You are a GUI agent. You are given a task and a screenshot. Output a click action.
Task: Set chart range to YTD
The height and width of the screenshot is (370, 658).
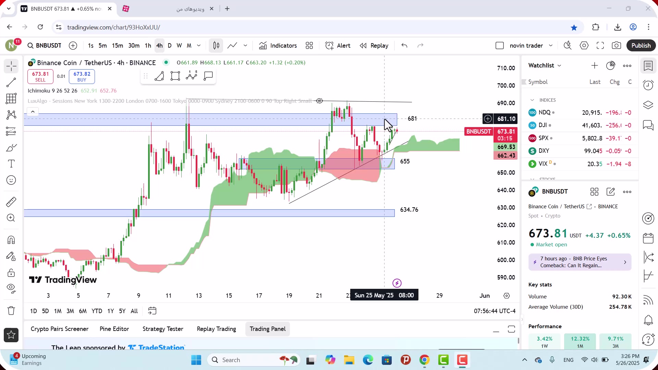coord(97,311)
